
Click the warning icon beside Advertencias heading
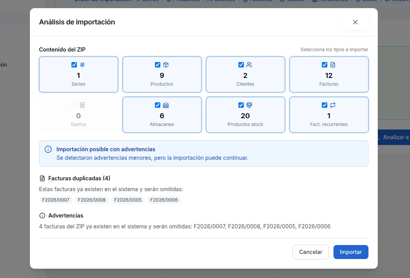(x=42, y=216)
